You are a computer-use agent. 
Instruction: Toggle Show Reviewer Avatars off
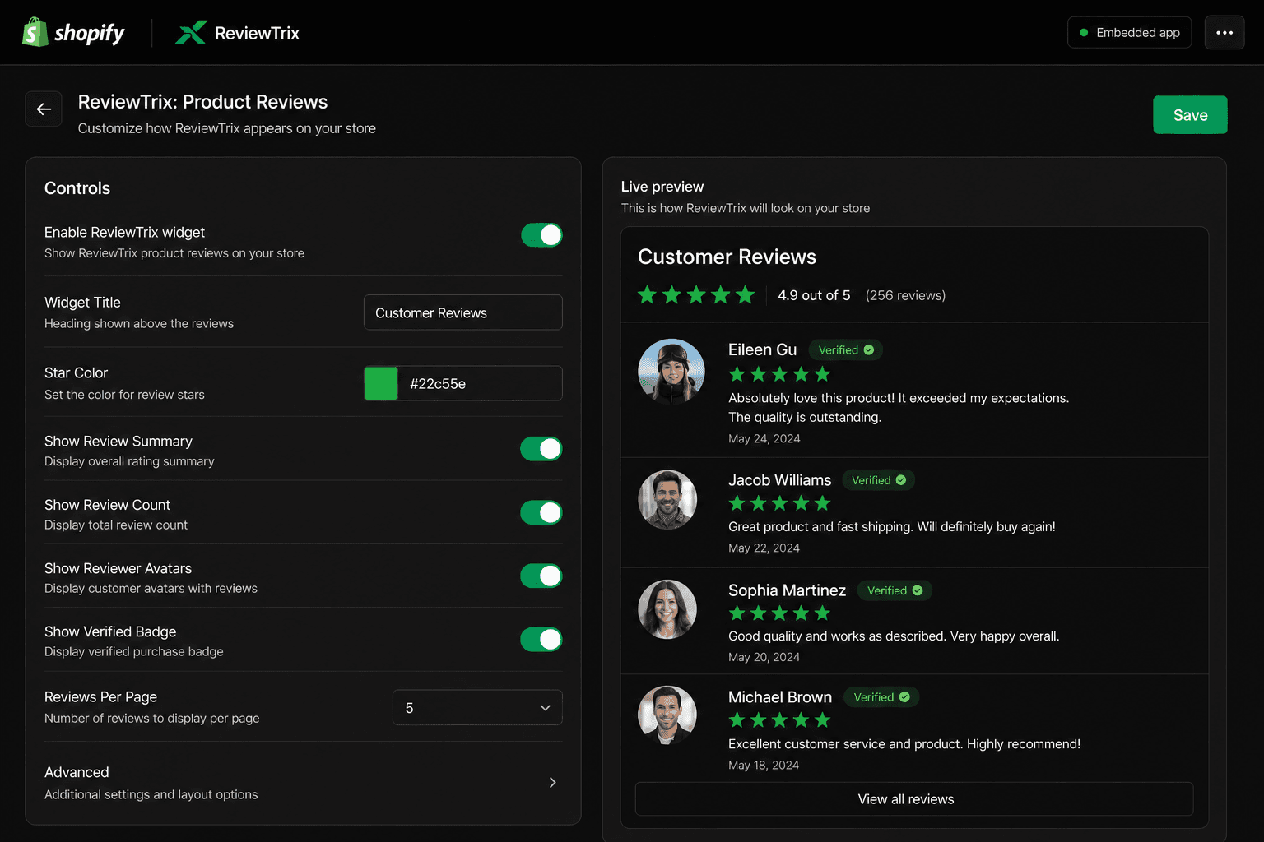[x=541, y=576]
